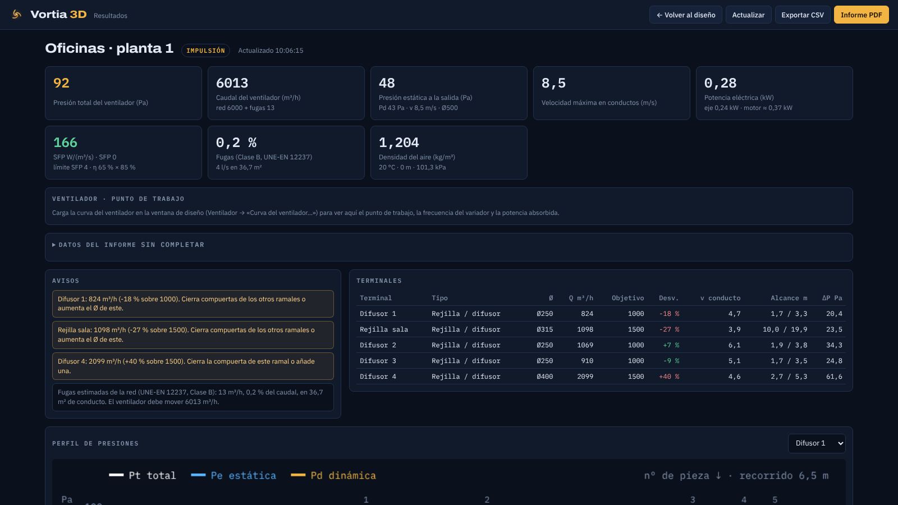Generate the Informe PDF report
This screenshot has height=505, width=898.
[861, 15]
